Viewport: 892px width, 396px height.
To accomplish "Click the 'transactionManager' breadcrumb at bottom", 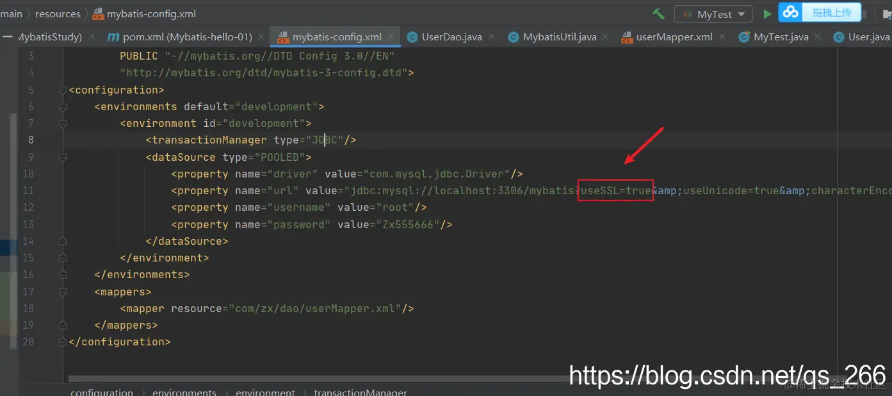I will pos(361,392).
